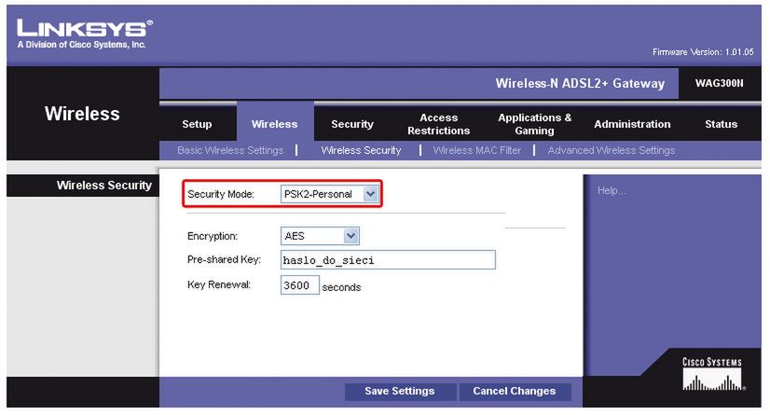The width and height of the screenshot is (770, 415).
Task: Select the Administration tab
Action: click(x=631, y=124)
